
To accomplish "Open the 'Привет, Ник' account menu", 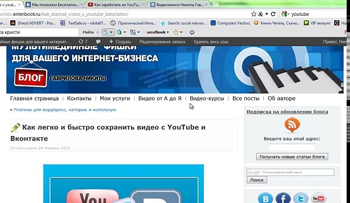I will click(x=334, y=42).
